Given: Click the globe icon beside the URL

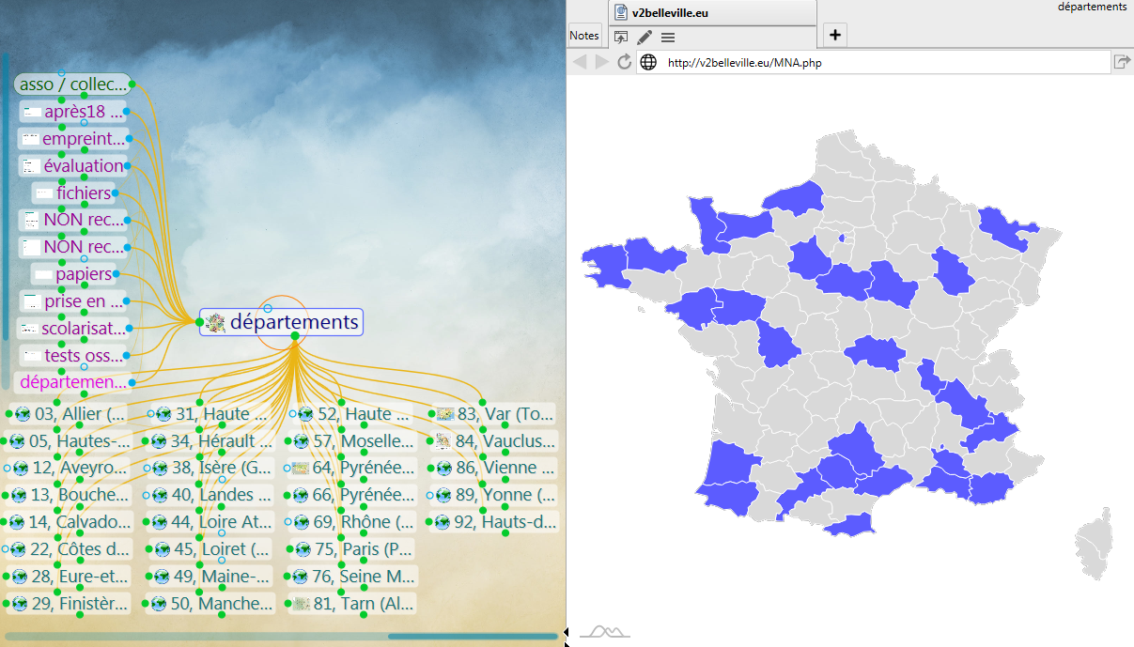Looking at the screenshot, I should click(x=648, y=63).
